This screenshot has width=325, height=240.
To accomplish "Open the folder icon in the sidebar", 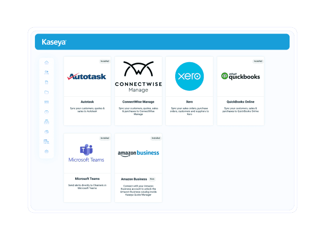I will point(47,92).
